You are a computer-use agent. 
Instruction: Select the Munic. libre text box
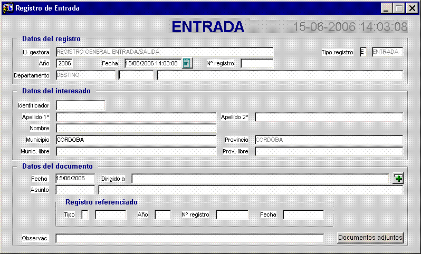click(x=136, y=151)
